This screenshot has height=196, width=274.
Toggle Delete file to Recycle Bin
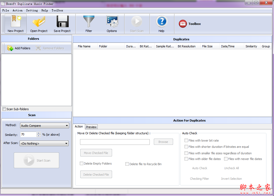[x=127, y=164]
